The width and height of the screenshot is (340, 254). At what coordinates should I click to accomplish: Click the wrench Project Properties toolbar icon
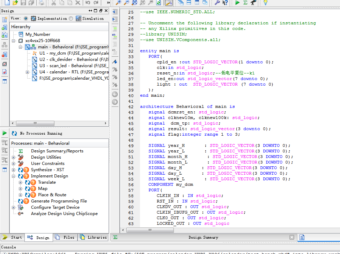click(217, 3)
